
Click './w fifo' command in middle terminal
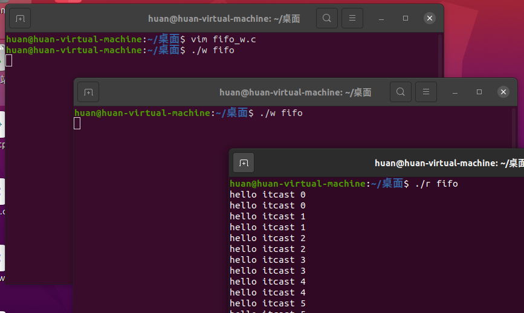(x=281, y=113)
